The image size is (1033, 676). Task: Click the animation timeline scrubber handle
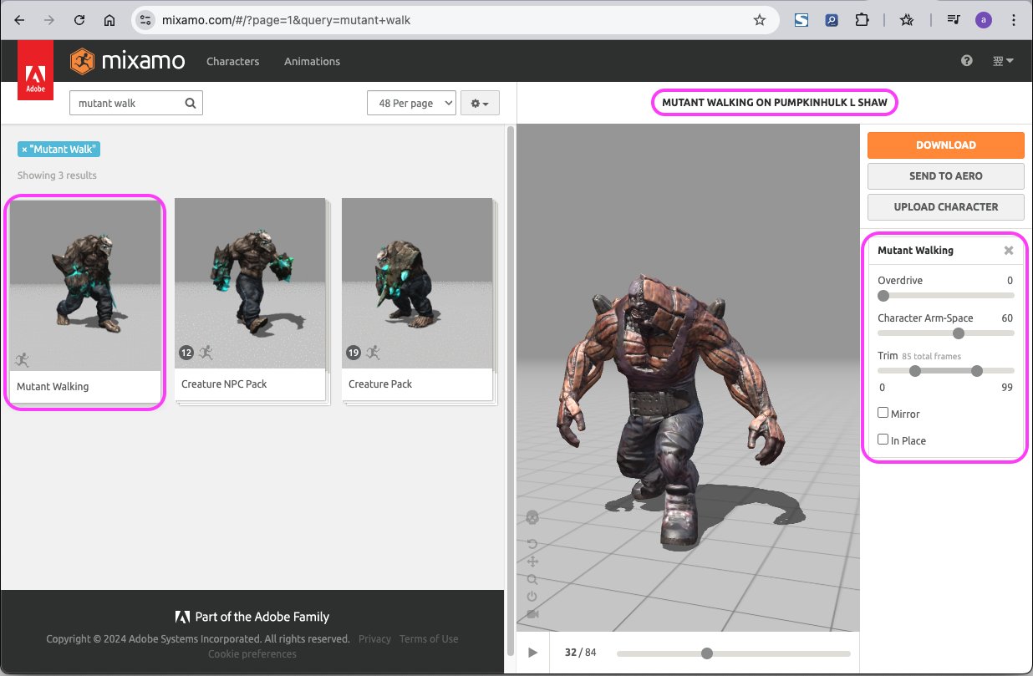tap(707, 653)
